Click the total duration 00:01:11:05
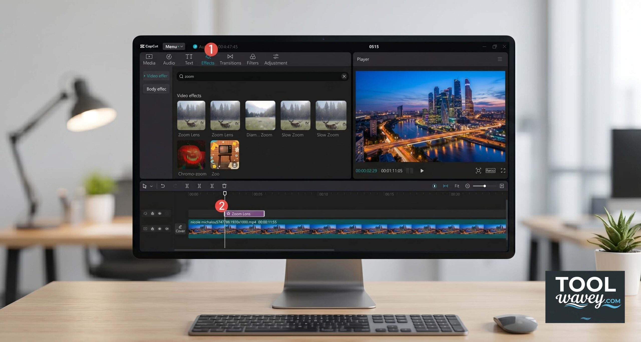Image resolution: width=641 pixels, height=342 pixels. tap(392, 171)
